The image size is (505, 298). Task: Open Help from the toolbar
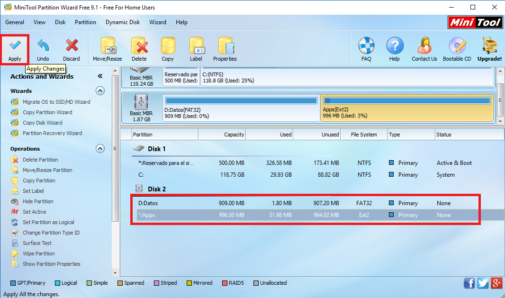pyautogui.click(x=395, y=50)
